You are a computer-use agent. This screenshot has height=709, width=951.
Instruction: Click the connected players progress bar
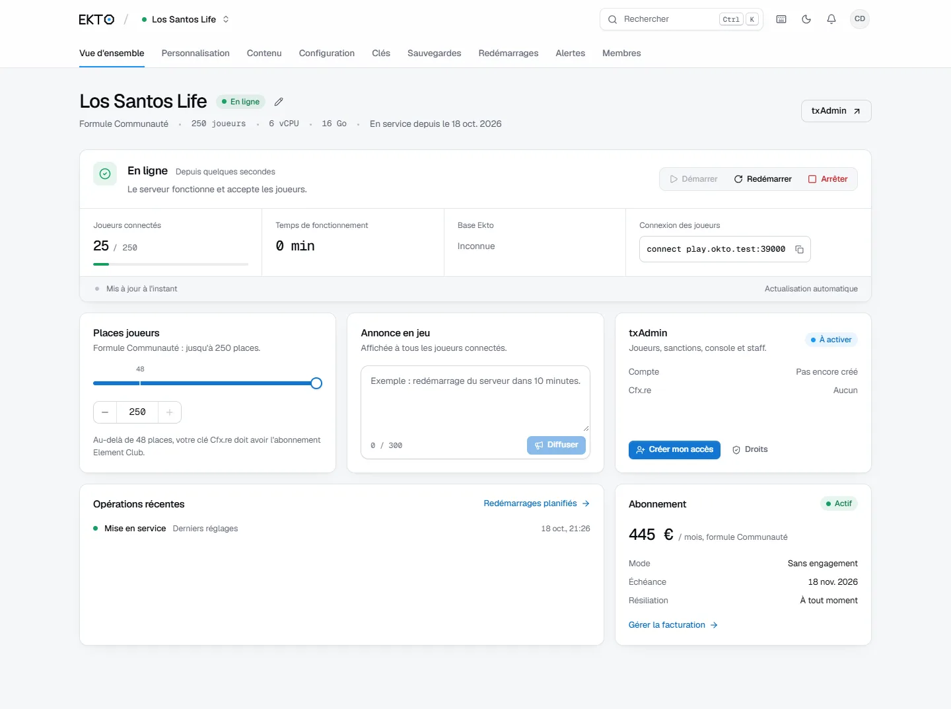(171, 264)
